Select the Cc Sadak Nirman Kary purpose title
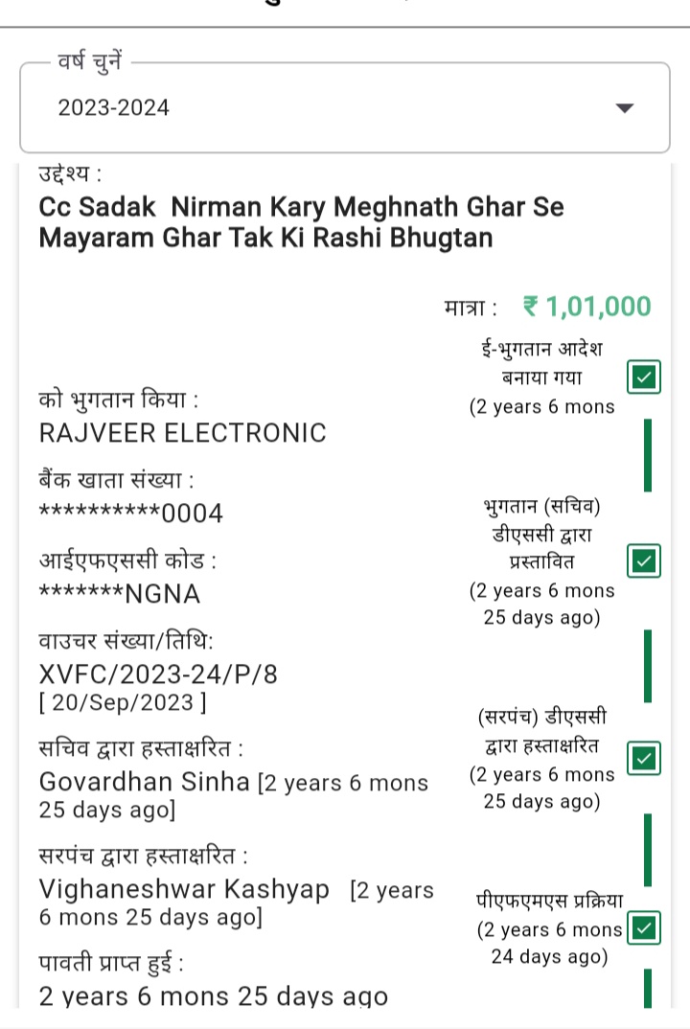The height and width of the screenshot is (1029, 690). coord(301,222)
